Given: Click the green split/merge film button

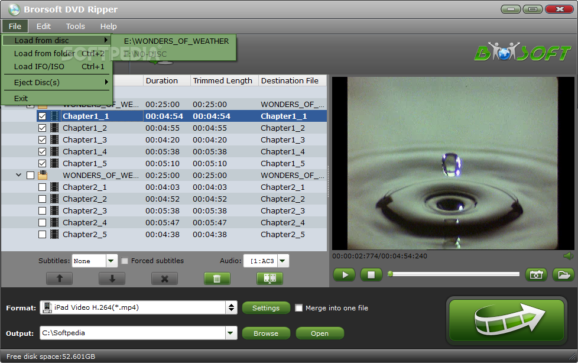Looking at the screenshot, I should click(x=270, y=278).
